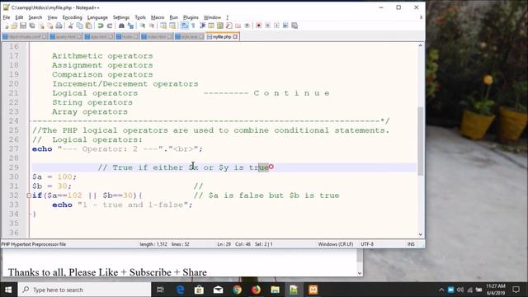Open the Window menu
Screen dimensions: 528x297
coord(212,17)
